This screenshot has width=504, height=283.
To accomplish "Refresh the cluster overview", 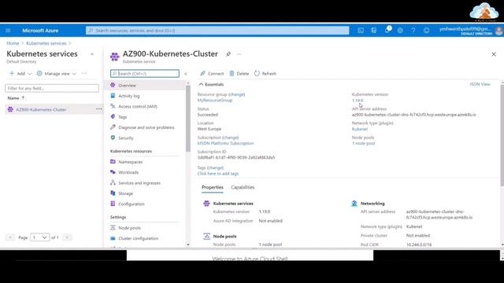I will pyautogui.click(x=265, y=73).
